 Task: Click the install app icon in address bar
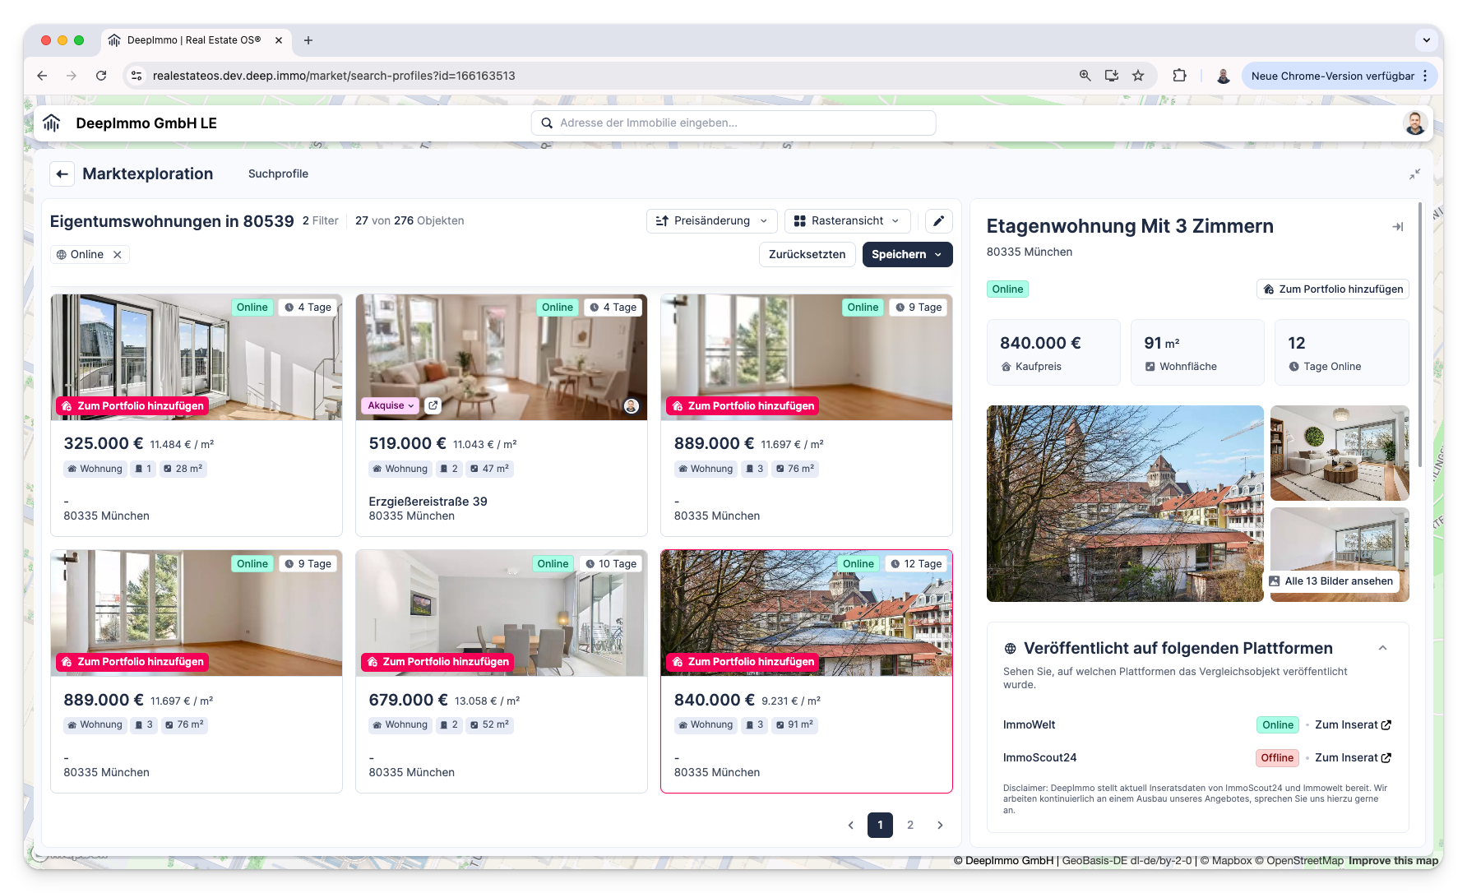pyautogui.click(x=1112, y=76)
